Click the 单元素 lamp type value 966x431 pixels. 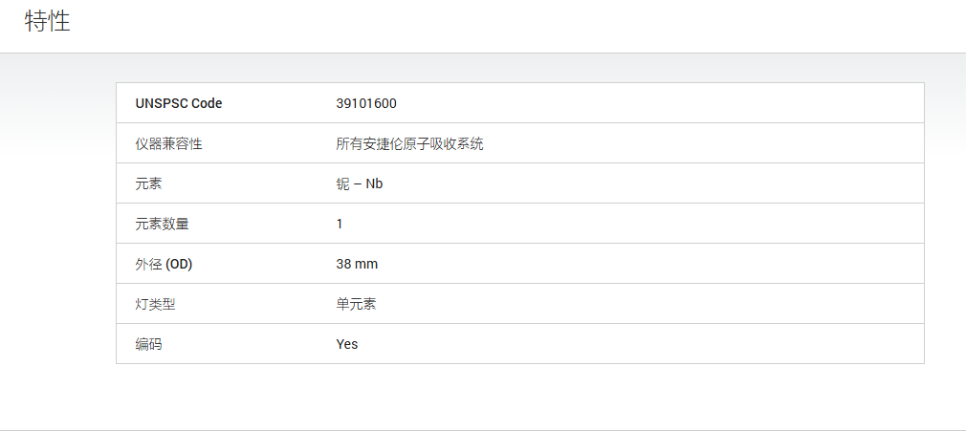(356, 304)
